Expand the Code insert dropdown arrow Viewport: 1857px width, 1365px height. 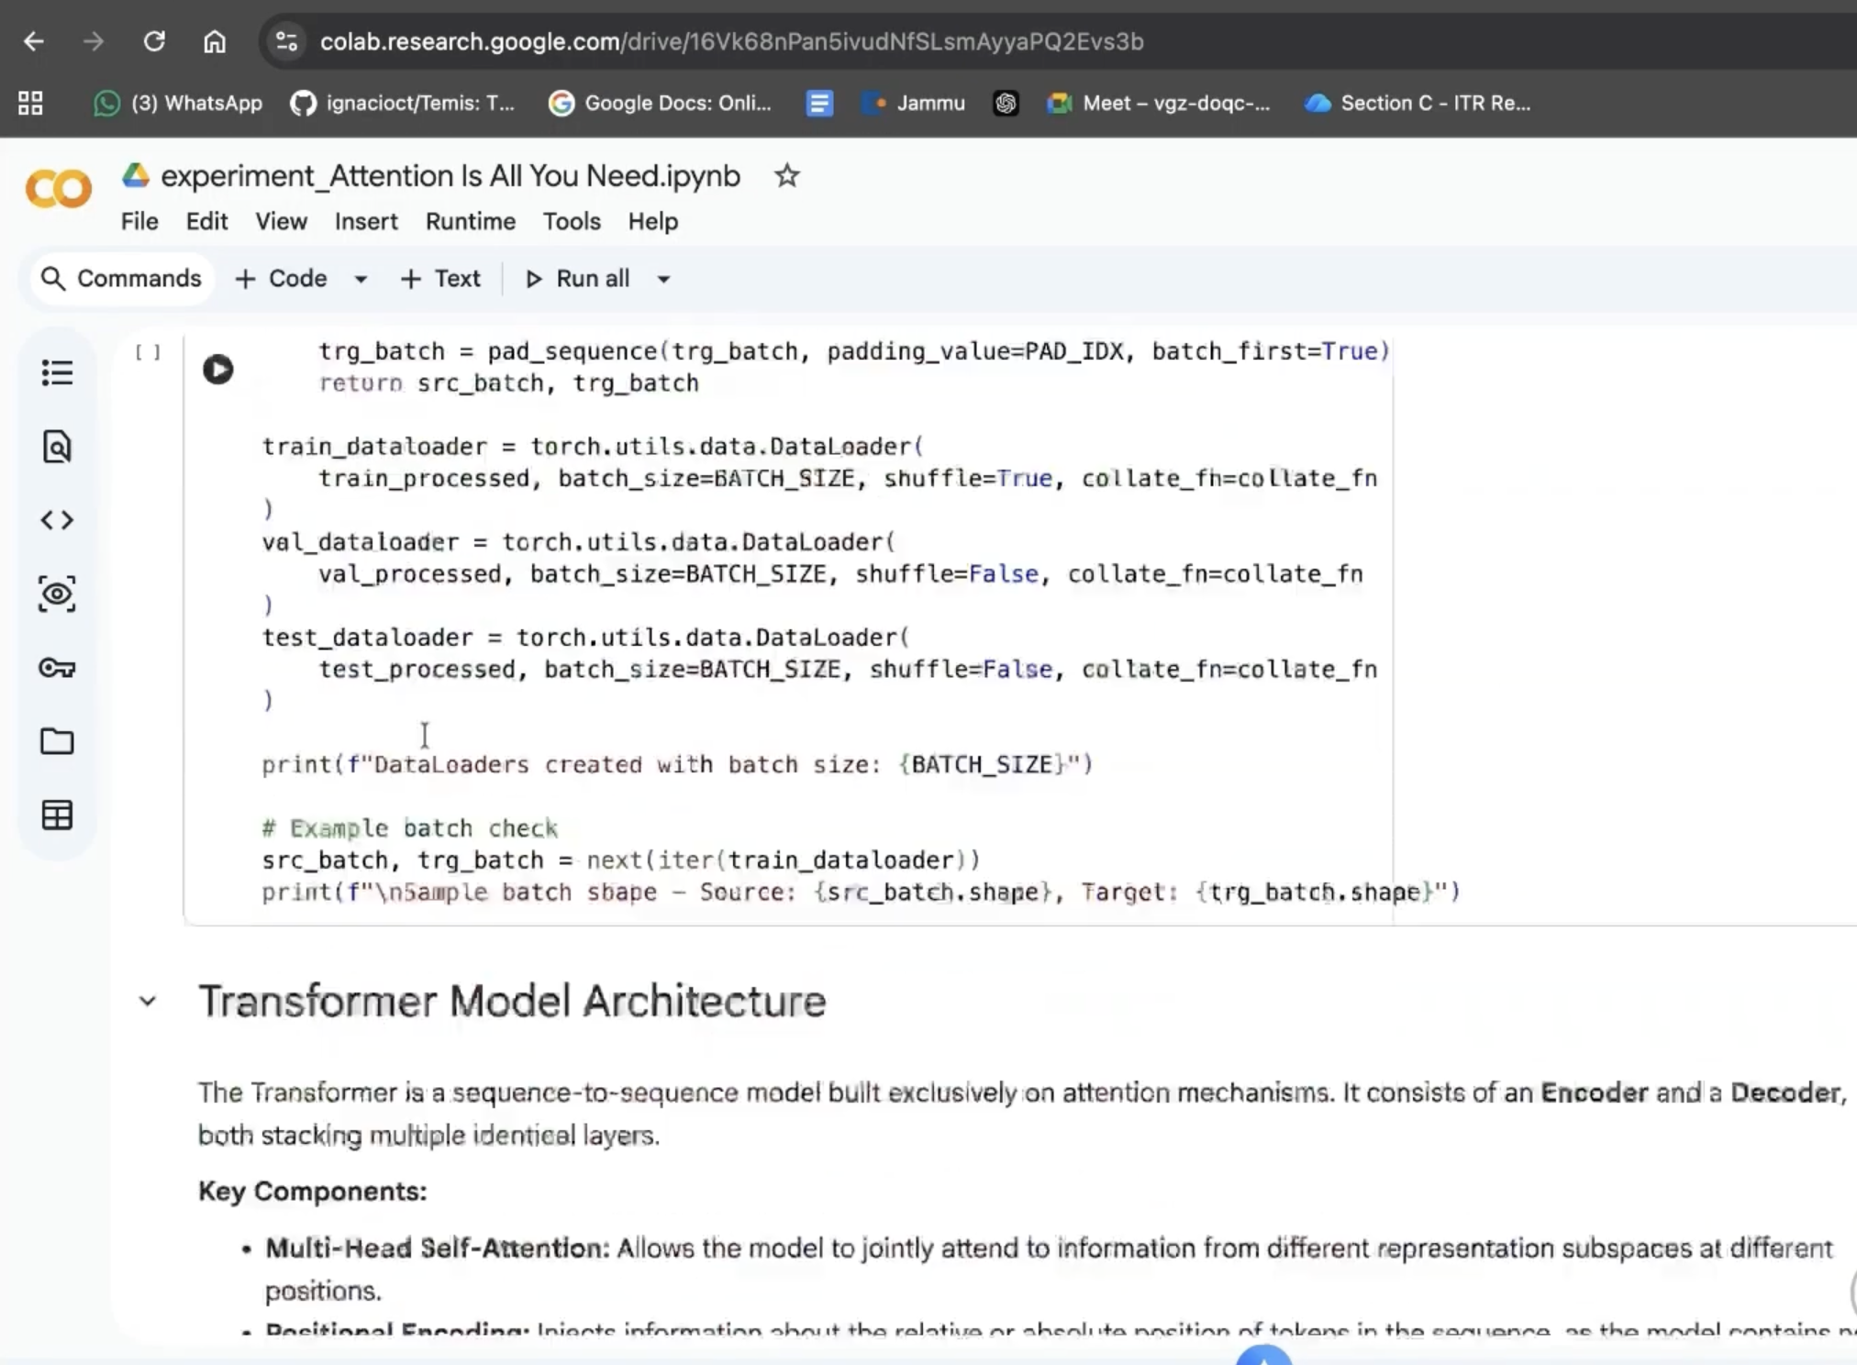coord(361,279)
